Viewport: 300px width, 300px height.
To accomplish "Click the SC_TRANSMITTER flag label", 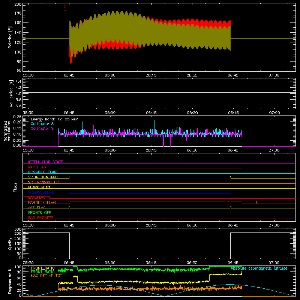I will pos(43,182).
